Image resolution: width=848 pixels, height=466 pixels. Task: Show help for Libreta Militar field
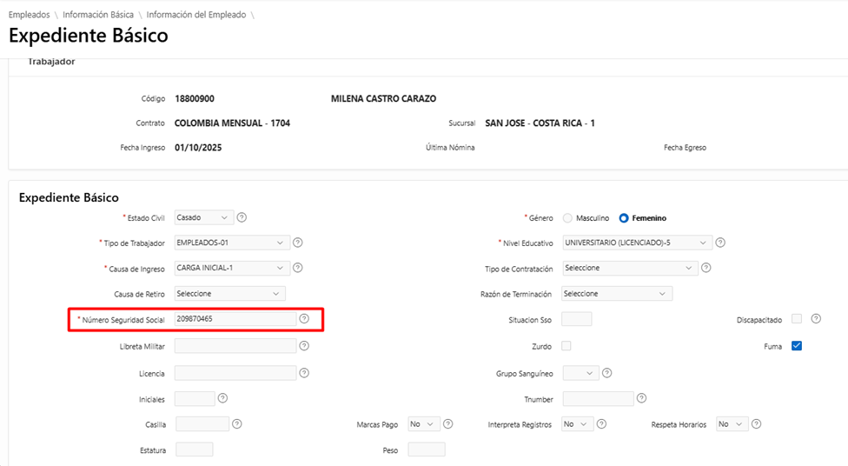click(x=304, y=346)
